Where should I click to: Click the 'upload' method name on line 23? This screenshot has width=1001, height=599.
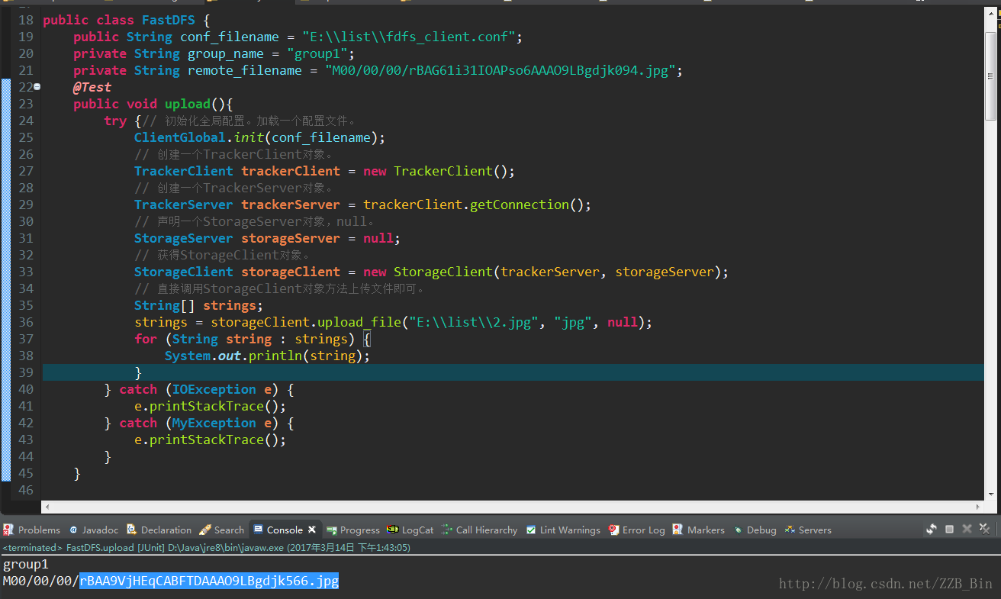click(188, 104)
